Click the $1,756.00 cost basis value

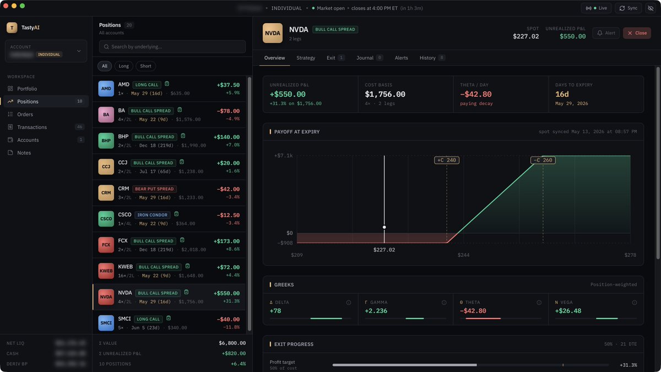(385, 94)
